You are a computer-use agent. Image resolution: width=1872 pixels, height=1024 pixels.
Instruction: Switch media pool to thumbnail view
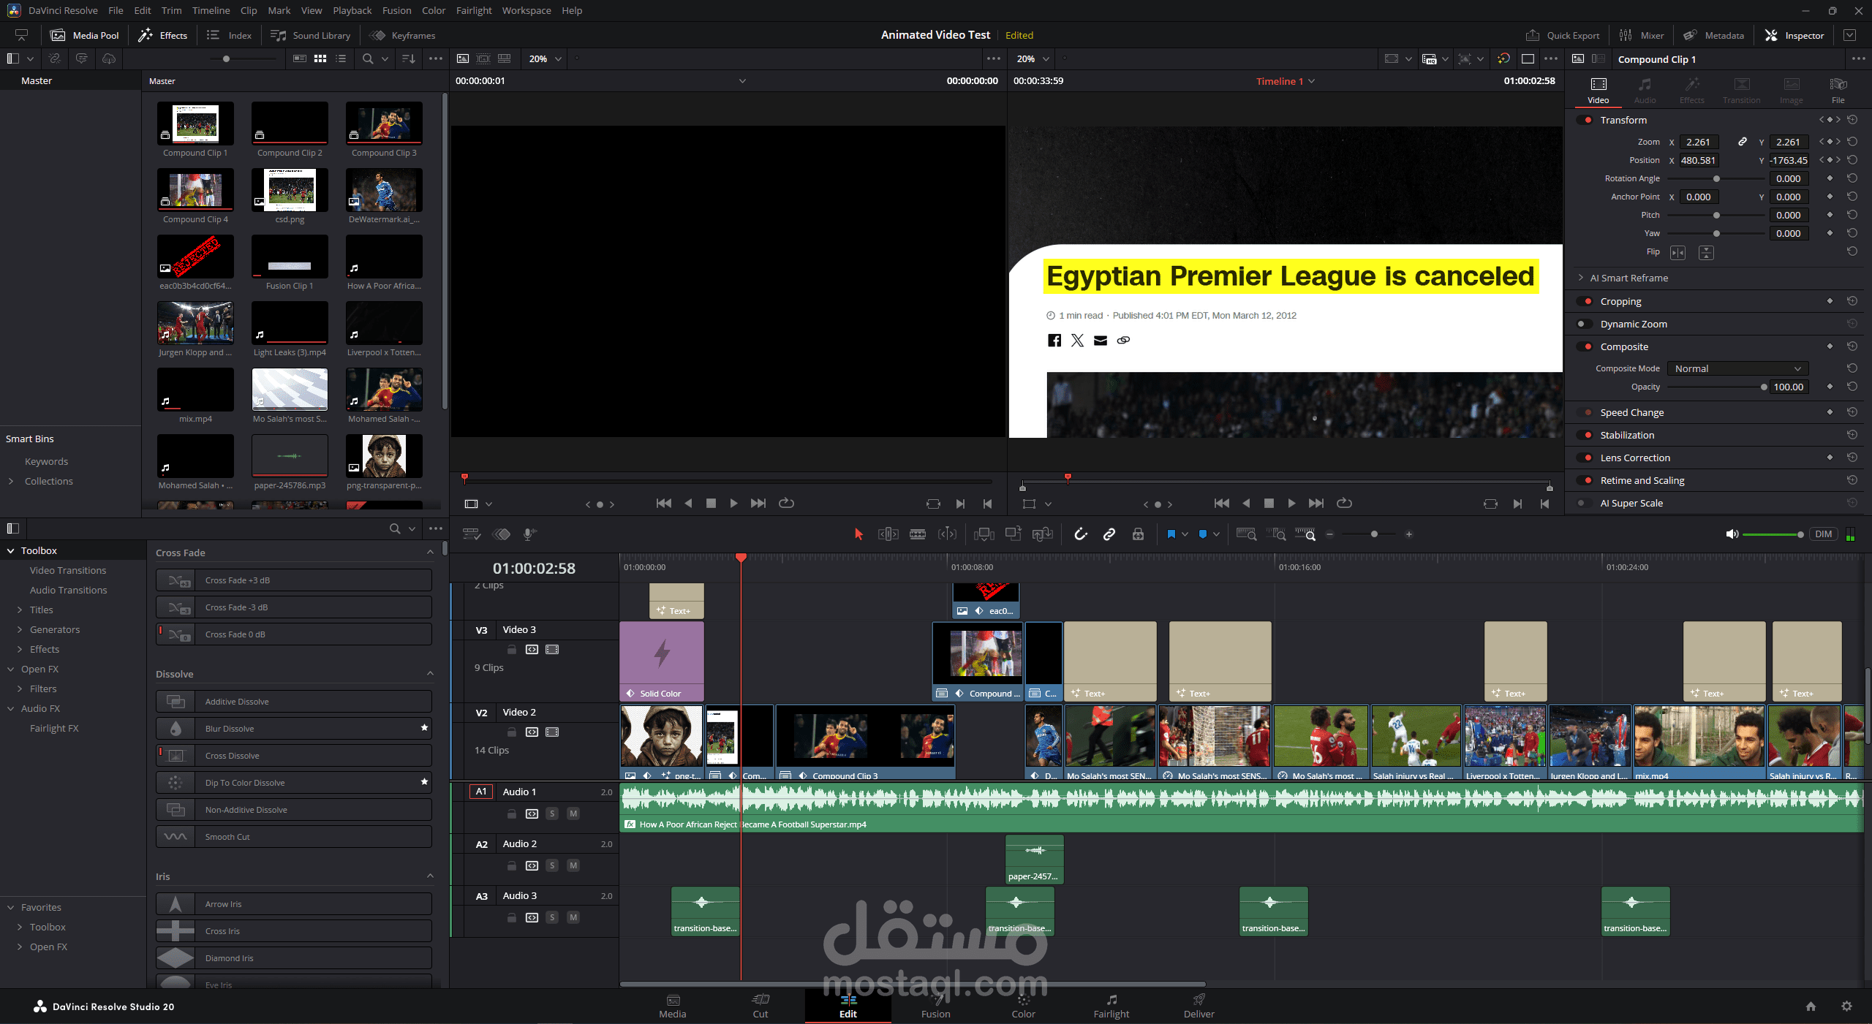320,58
